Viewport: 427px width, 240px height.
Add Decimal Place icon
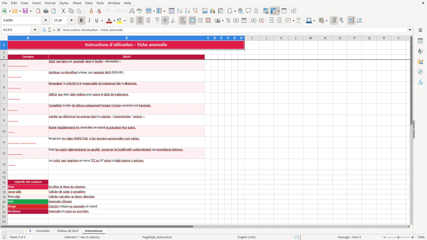click(x=253, y=21)
